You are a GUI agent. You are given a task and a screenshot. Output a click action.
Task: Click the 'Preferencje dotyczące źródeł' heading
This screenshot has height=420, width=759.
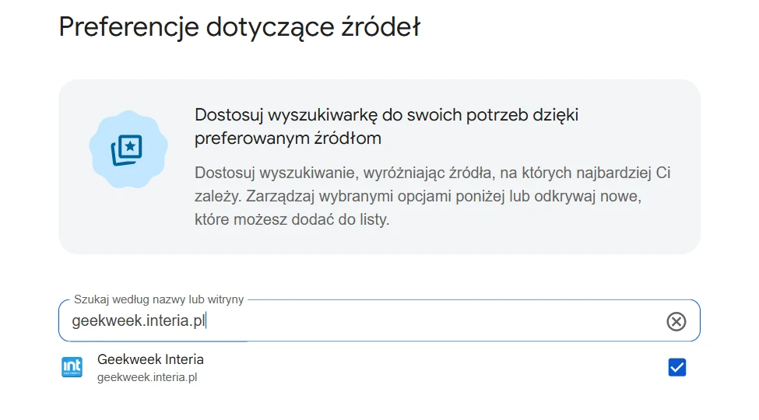240,27
